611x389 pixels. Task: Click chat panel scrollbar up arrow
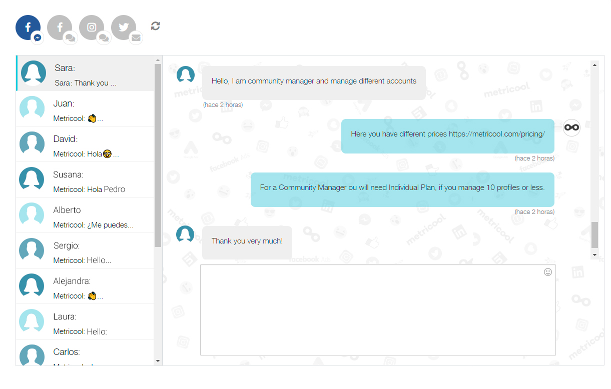tap(595, 64)
